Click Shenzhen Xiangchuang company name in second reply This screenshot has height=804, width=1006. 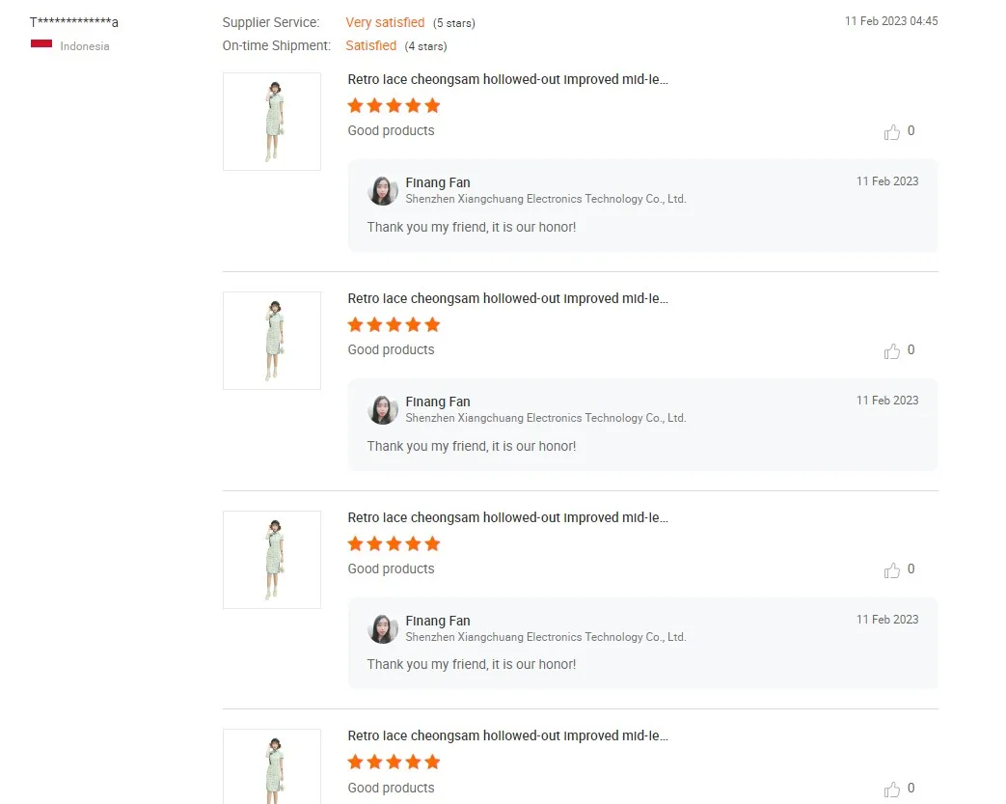pos(545,418)
